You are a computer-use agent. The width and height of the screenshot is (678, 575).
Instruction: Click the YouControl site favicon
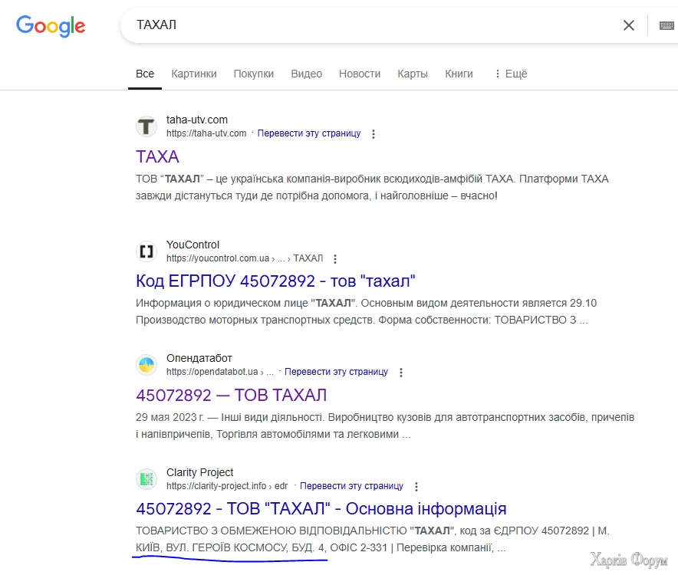(x=146, y=251)
